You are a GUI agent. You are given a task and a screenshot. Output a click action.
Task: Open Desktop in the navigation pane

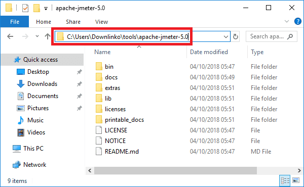[x=38, y=72]
